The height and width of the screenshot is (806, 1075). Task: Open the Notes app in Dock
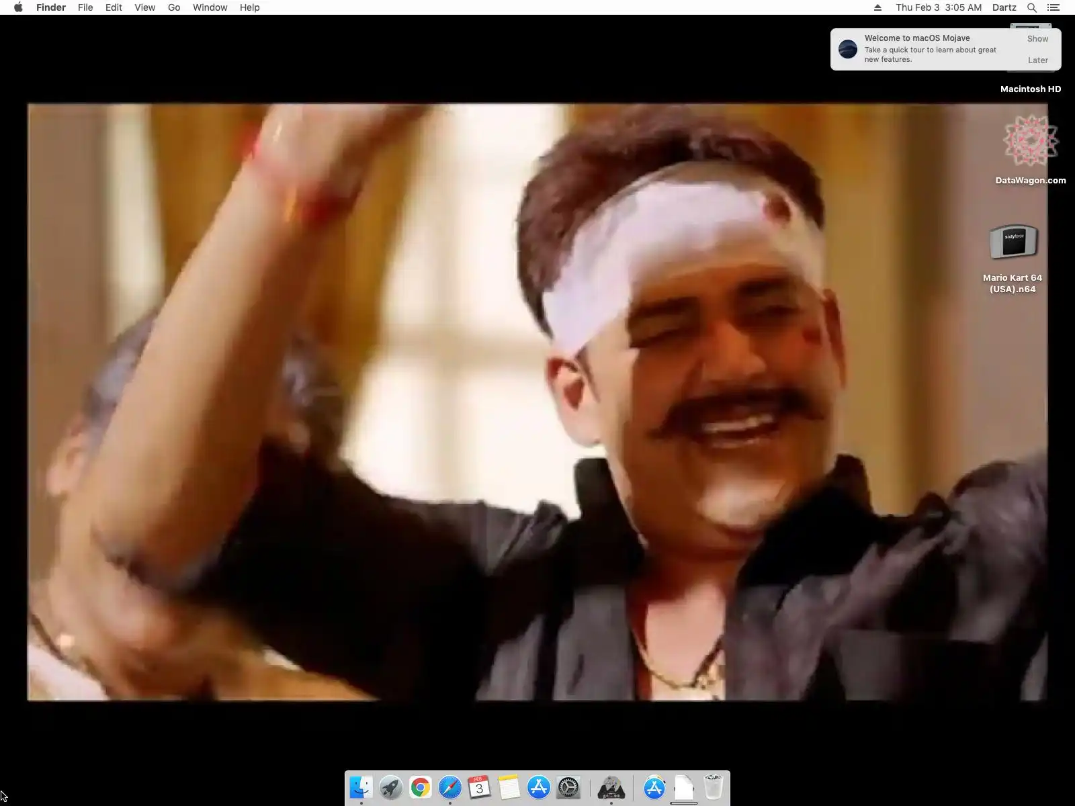pyautogui.click(x=509, y=787)
